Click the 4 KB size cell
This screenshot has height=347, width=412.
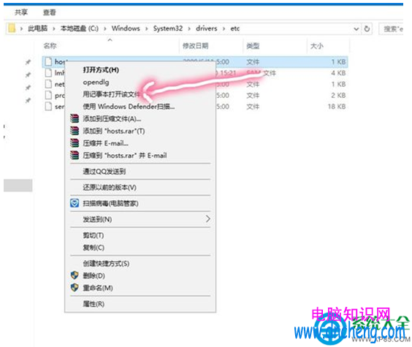pyautogui.click(x=338, y=73)
